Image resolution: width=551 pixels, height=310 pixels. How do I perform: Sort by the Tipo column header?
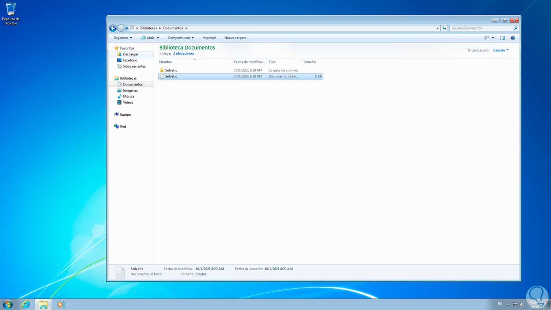(284, 62)
